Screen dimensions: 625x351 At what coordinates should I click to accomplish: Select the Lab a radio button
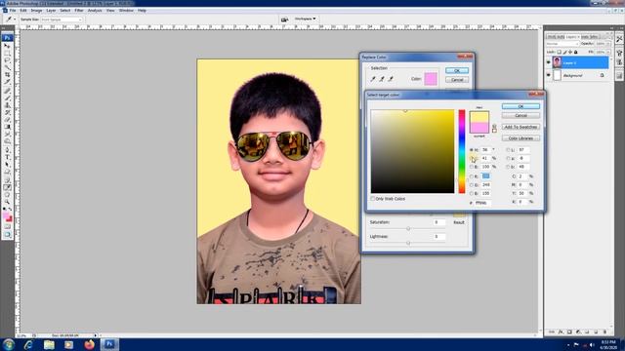[x=508, y=158]
